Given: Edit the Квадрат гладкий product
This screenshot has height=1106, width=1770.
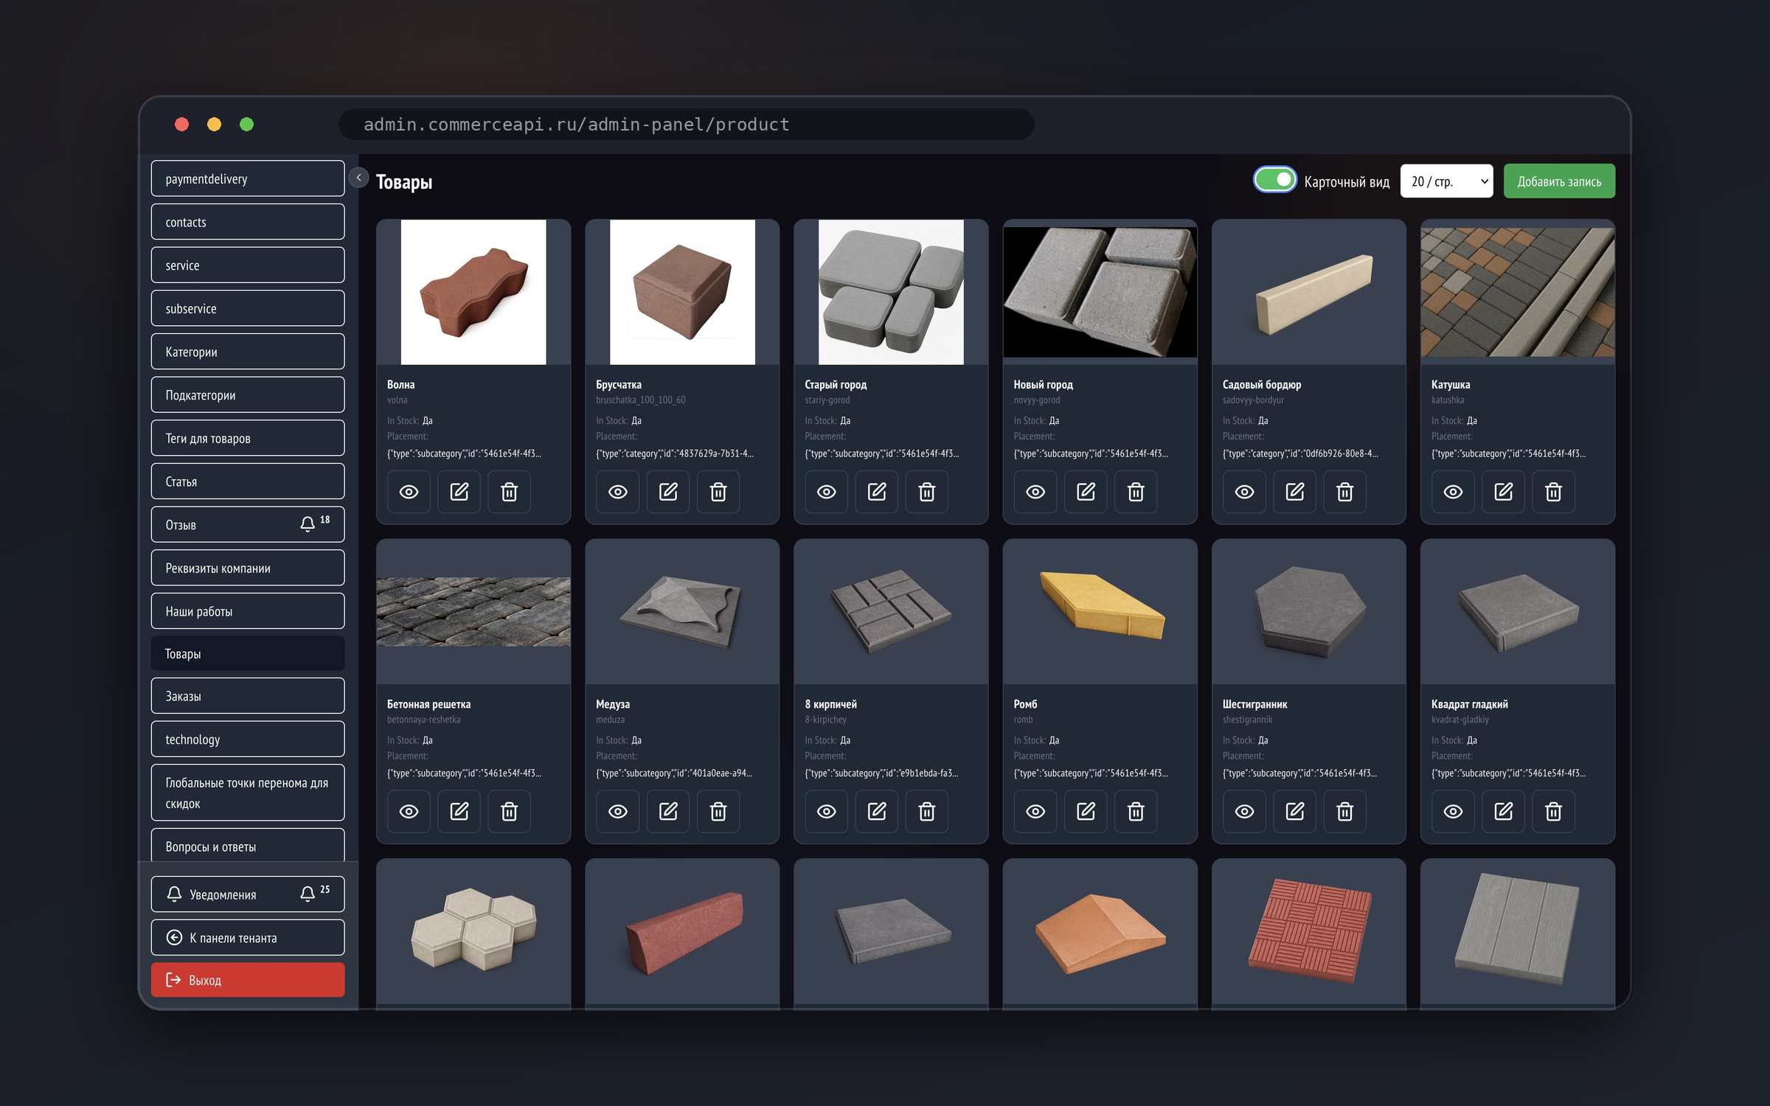Looking at the screenshot, I should coord(1504,812).
